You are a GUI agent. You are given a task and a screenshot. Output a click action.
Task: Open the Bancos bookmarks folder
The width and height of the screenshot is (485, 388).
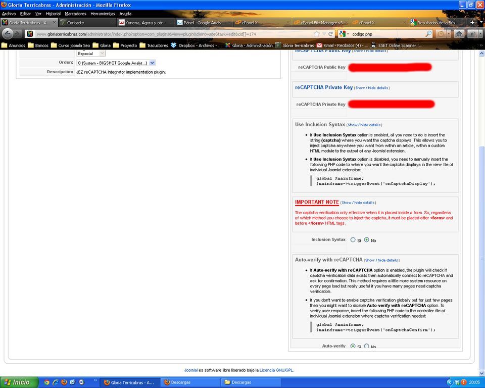(x=38, y=45)
